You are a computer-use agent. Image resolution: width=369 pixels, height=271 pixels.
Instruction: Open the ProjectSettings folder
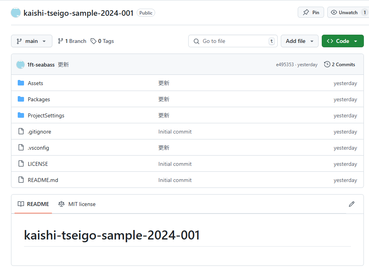click(x=46, y=115)
